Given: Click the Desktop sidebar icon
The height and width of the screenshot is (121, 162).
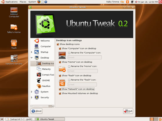Looking at the screenshot, I should pos(37,58).
